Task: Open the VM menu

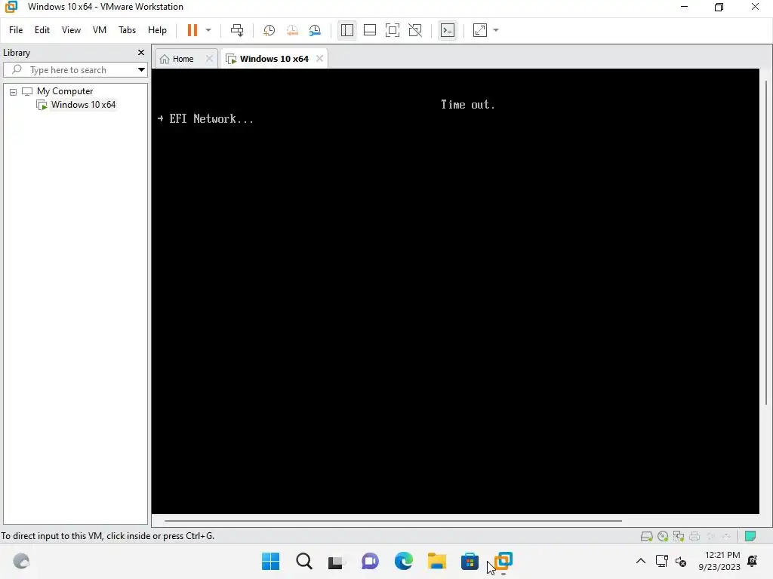Action: pyautogui.click(x=100, y=30)
